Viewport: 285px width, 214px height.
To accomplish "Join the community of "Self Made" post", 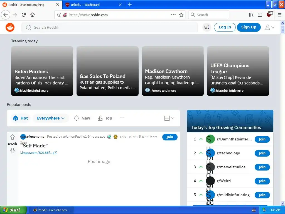I will [170, 137].
